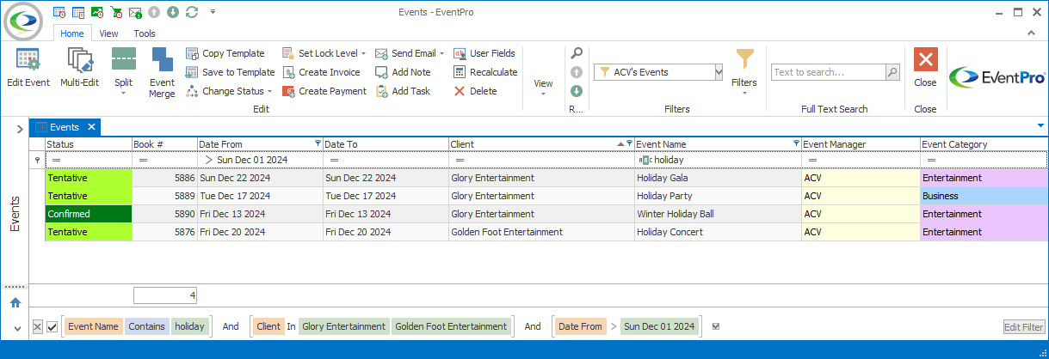Click Date To column header
Viewport: 1049px width, 359px height.
(x=386, y=143)
